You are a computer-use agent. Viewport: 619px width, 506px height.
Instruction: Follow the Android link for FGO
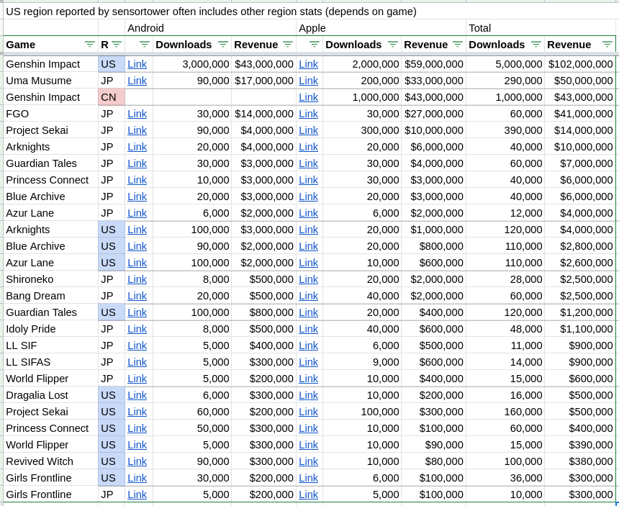tap(137, 114)
